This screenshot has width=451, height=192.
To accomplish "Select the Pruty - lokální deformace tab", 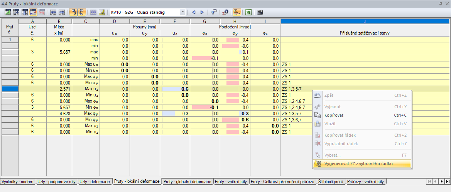I will tap(137, 181).
